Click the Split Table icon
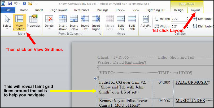The image size is (214, 108). coord(132,22)
